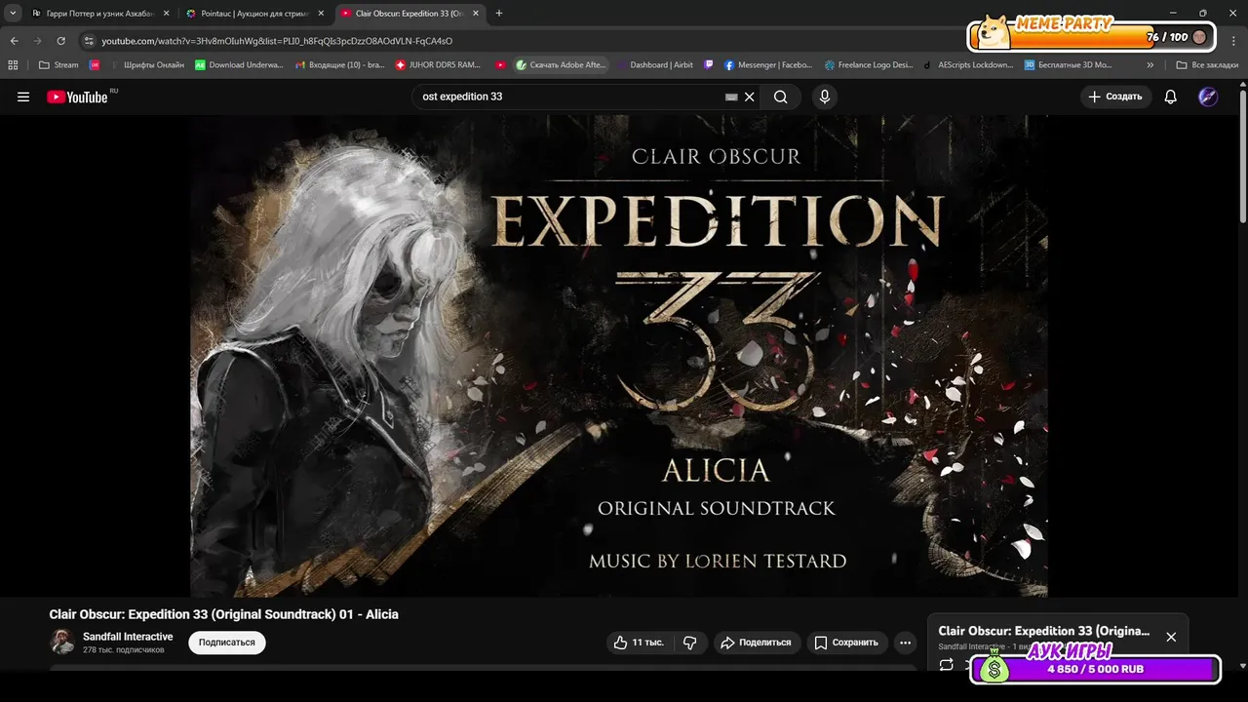Open more actions (three dots) menu
Image resolution: width=1248 pixels, height=702 pixels.
click(x=906, y=643)
